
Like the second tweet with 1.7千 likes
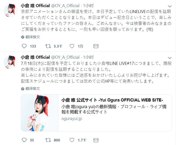coord(72,140)
